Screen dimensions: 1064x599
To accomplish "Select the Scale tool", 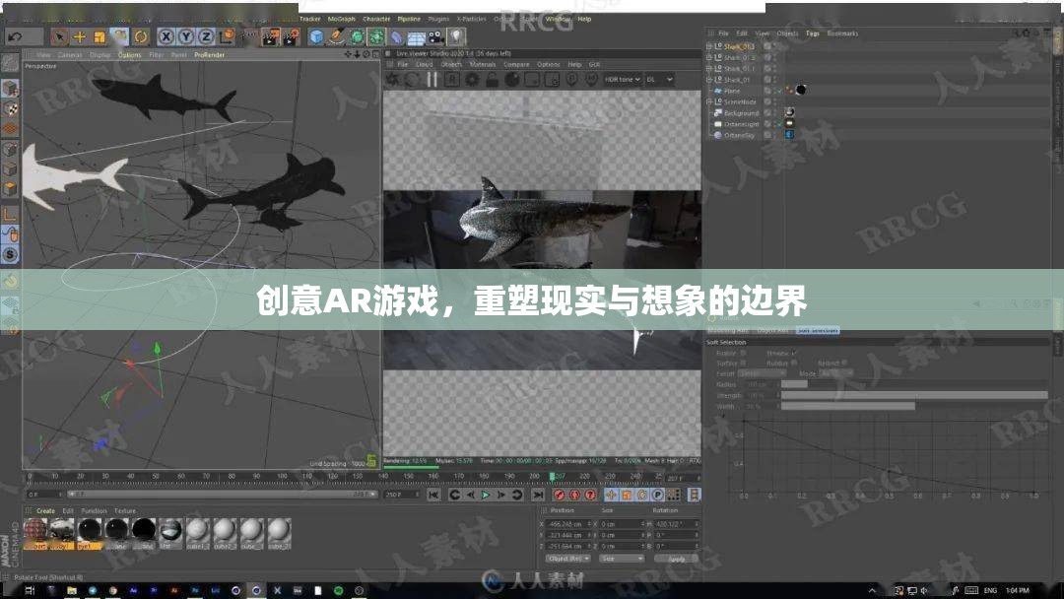I will pos(100,36).
